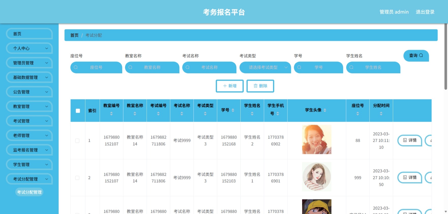Focus the 考试名称 search input
Viewport: 448px width, 214px height.
click(209, 67)
